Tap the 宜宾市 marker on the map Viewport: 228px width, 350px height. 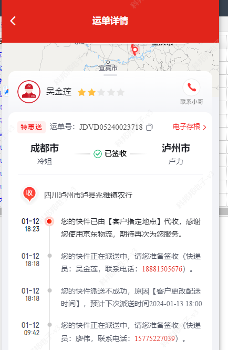point(108,66)
